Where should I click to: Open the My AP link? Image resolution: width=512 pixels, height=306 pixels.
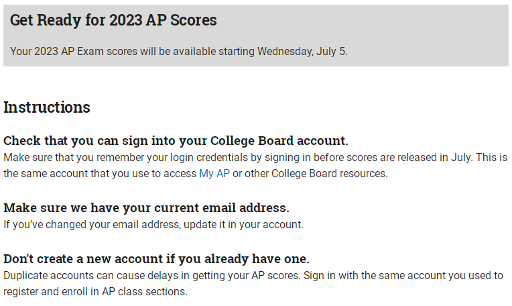(x=214, y=173)
